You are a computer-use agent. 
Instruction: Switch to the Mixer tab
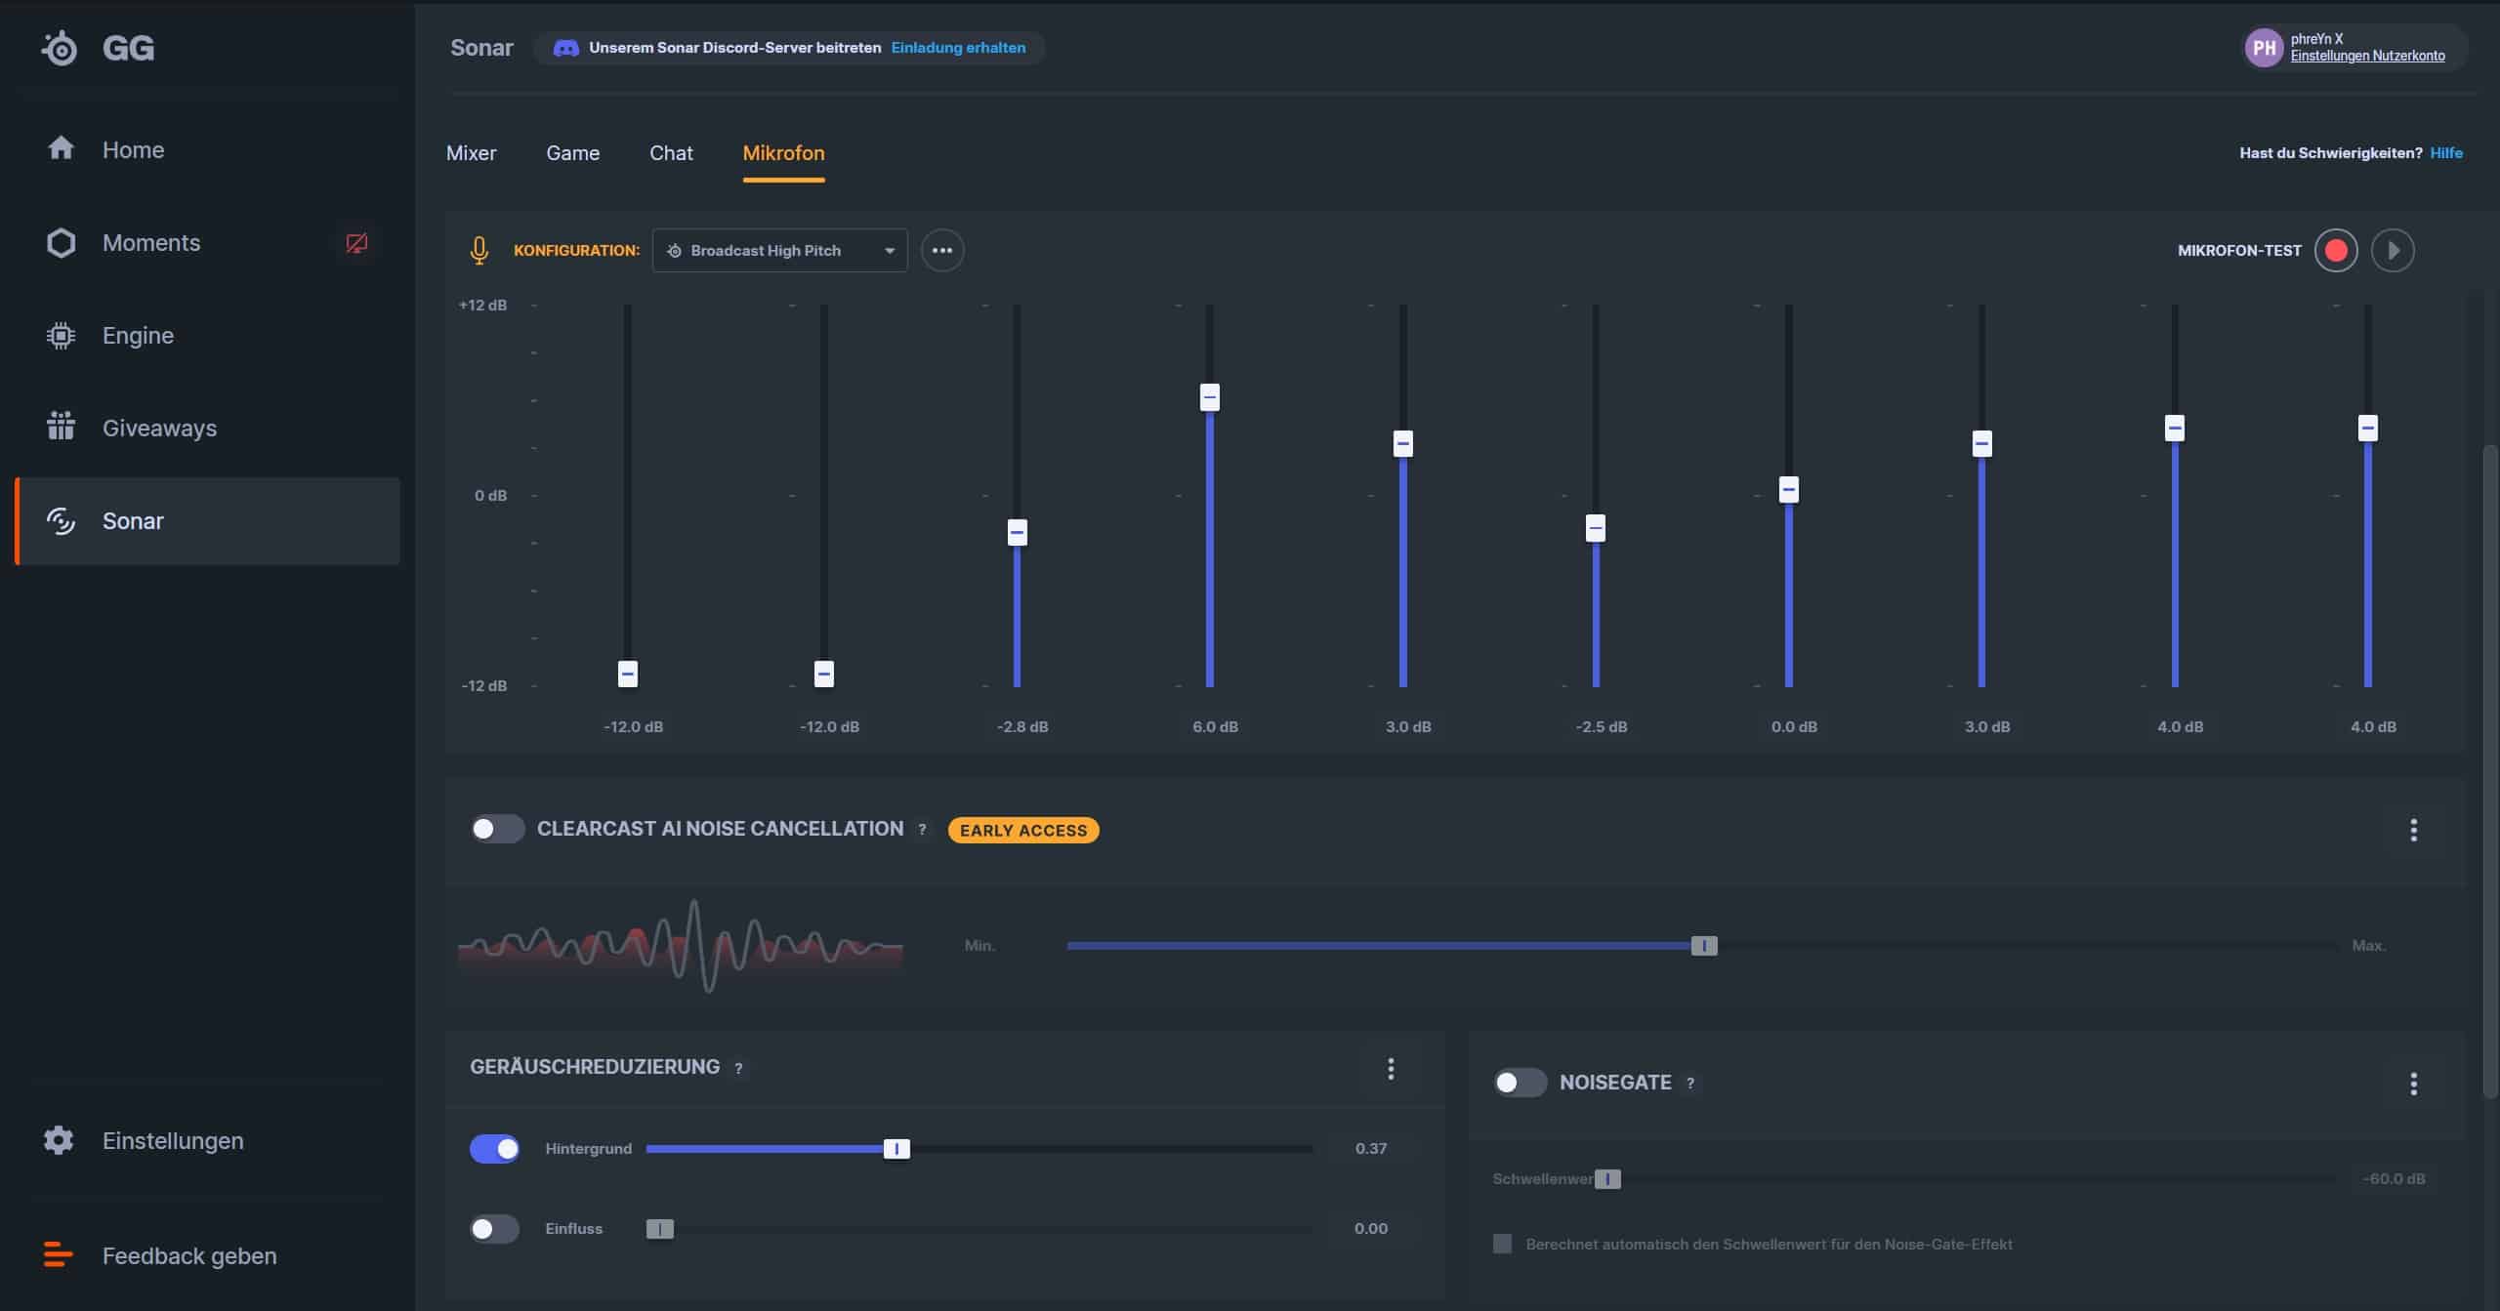point(471,153)
